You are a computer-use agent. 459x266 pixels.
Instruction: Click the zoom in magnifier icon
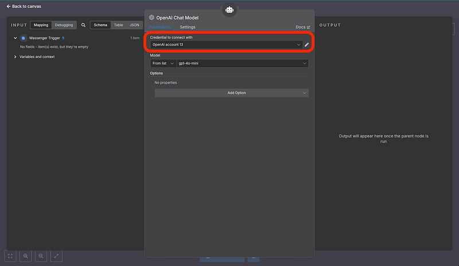coord(26,256)
